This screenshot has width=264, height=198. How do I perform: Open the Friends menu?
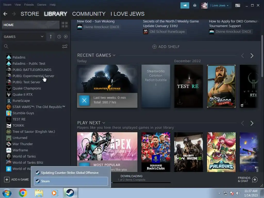pyautogui.click(x=29, y=5)
